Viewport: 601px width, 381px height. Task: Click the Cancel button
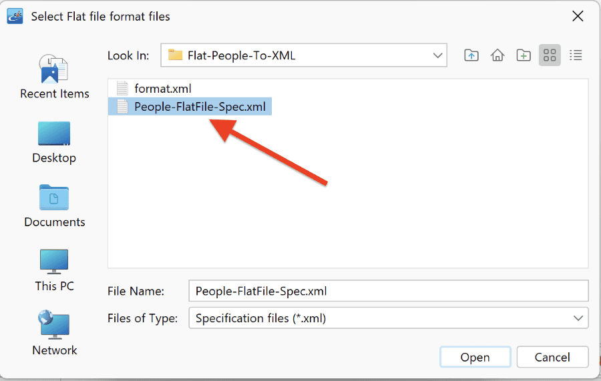[x=552, y=357]
